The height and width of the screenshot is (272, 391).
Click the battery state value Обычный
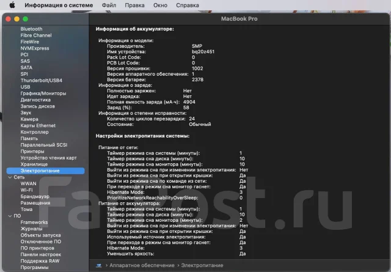[200, 124]
